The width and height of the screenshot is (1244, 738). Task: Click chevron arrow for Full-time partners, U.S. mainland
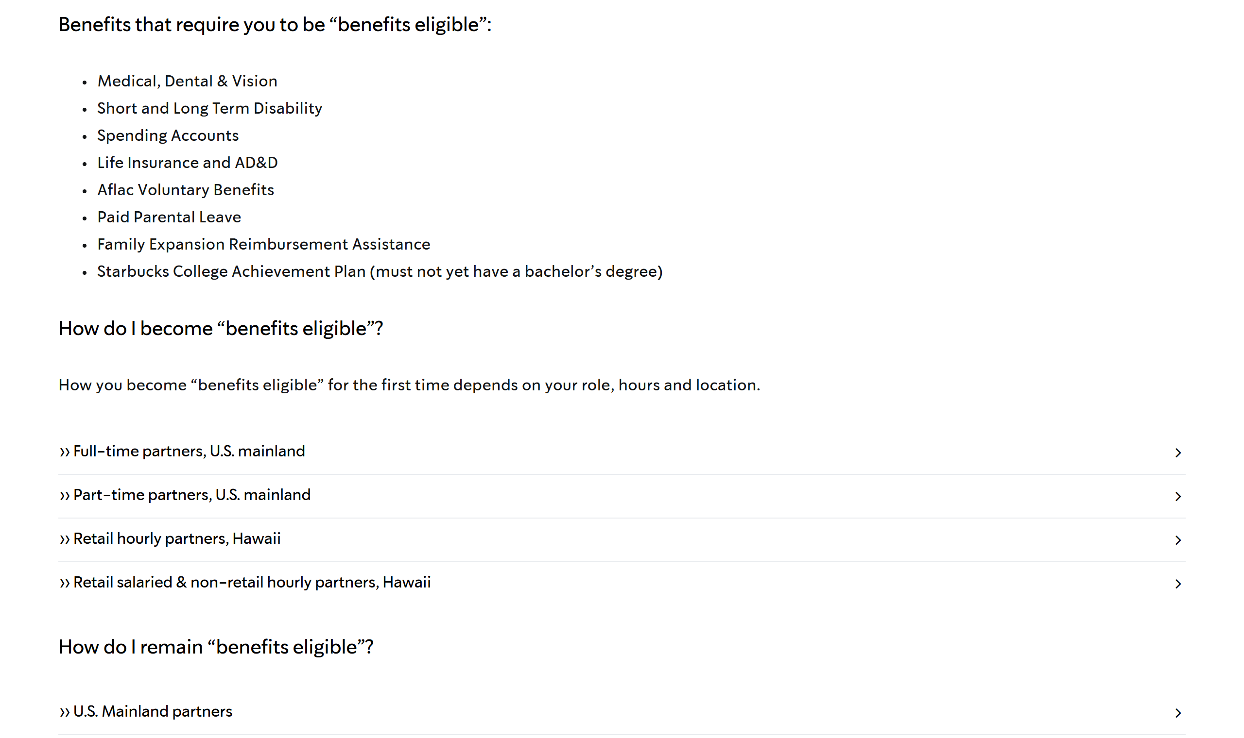coord(1177,453)
